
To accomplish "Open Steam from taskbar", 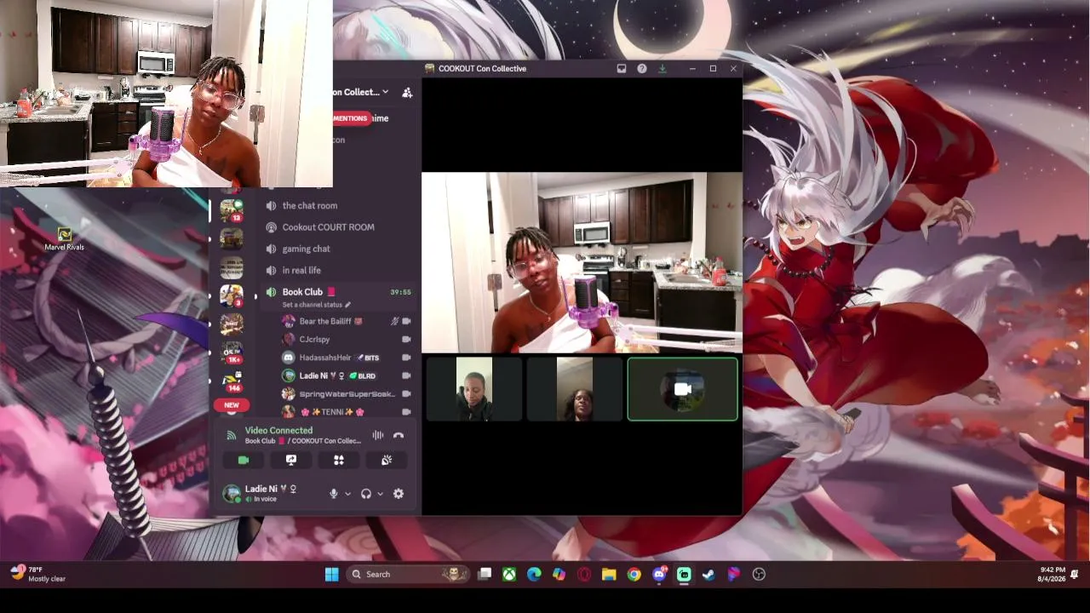I will tap(708, 575).
